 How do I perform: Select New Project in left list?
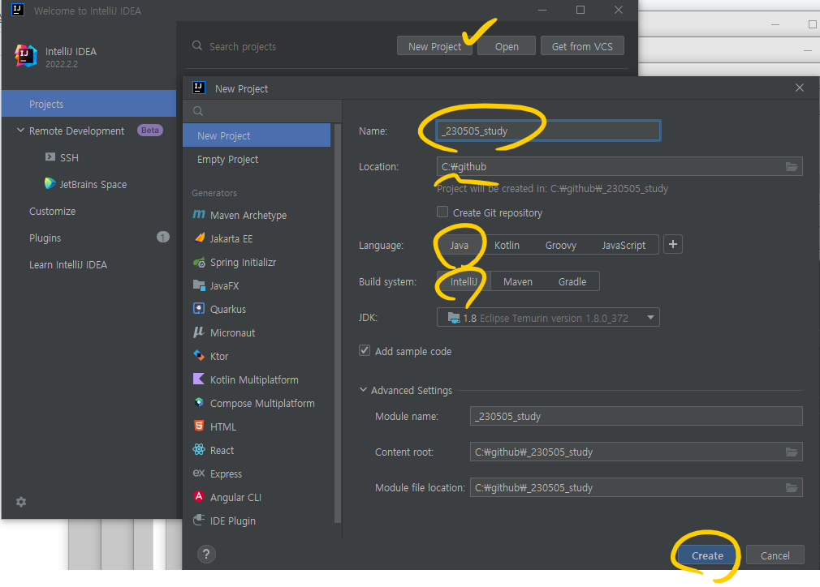click(257, 135)
